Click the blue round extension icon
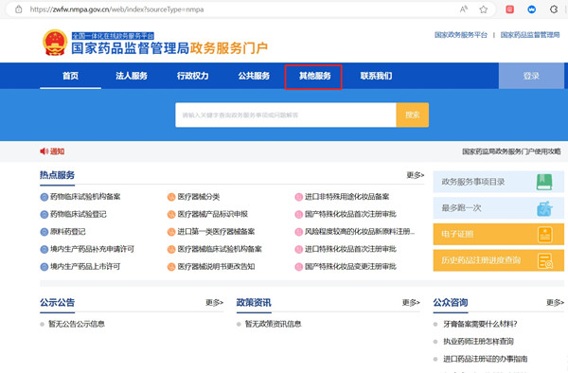The height and width of the screenshot is (373, 568). point(531,9)
